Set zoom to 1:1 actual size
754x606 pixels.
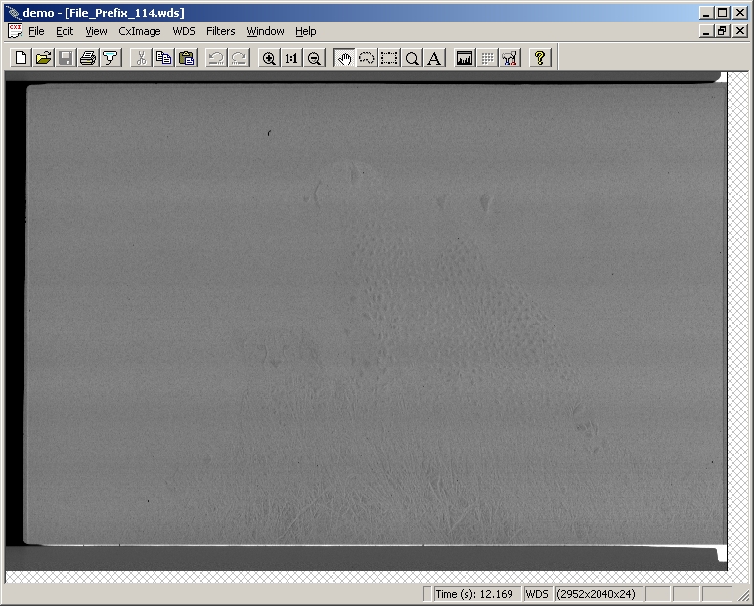pyautogui.click(x=291, y=58)
